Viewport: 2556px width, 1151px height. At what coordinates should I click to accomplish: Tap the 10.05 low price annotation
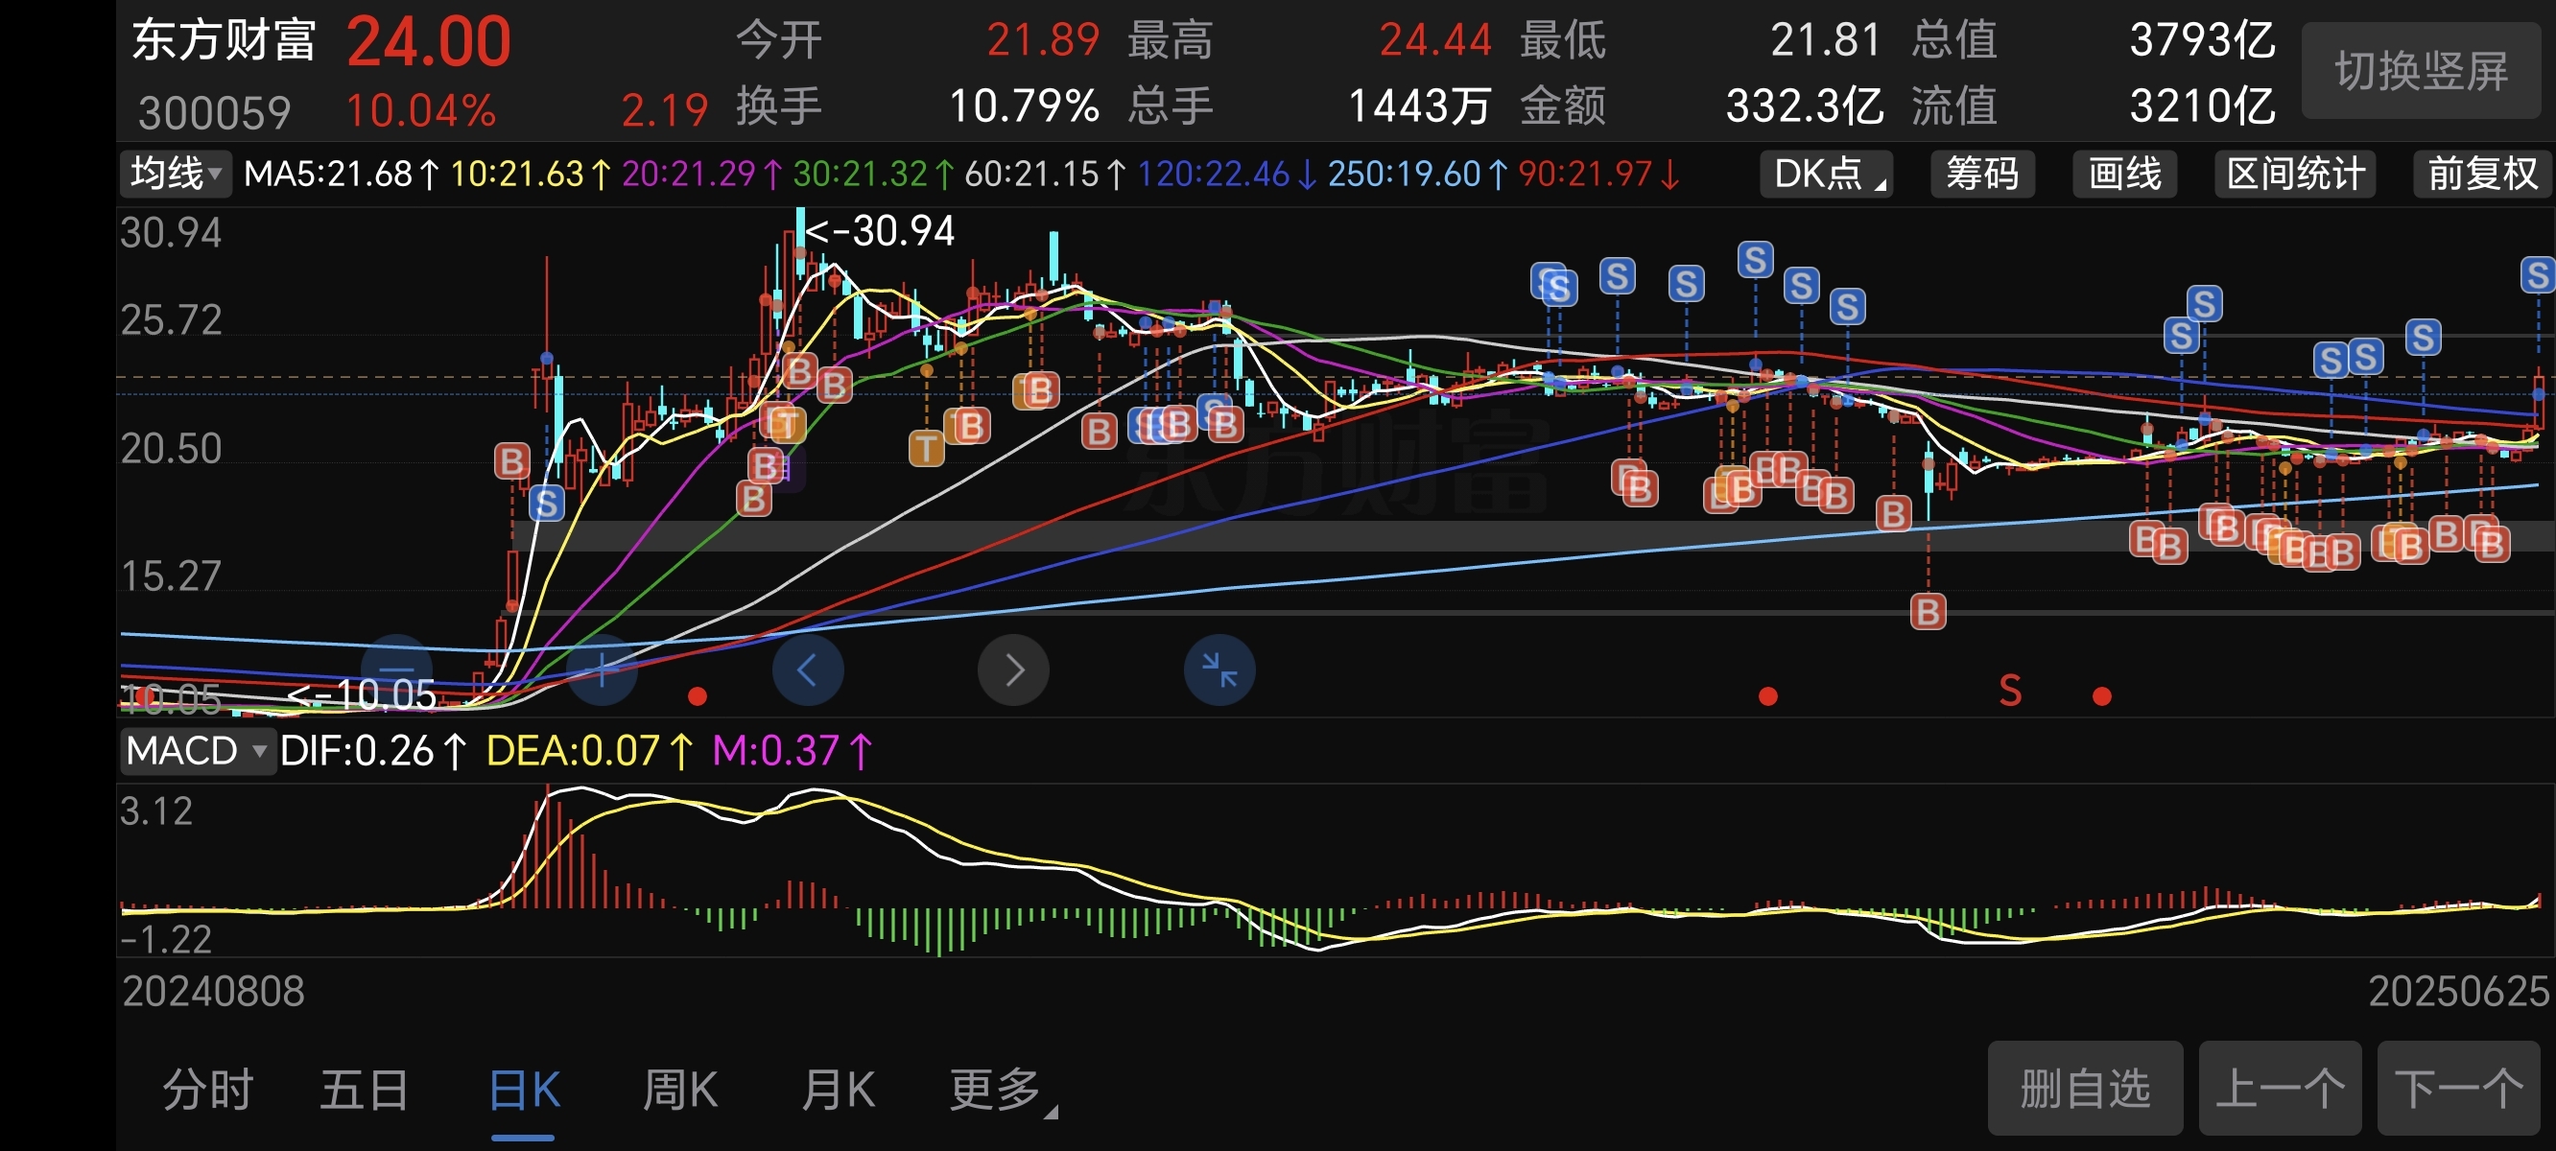point(361,693)
